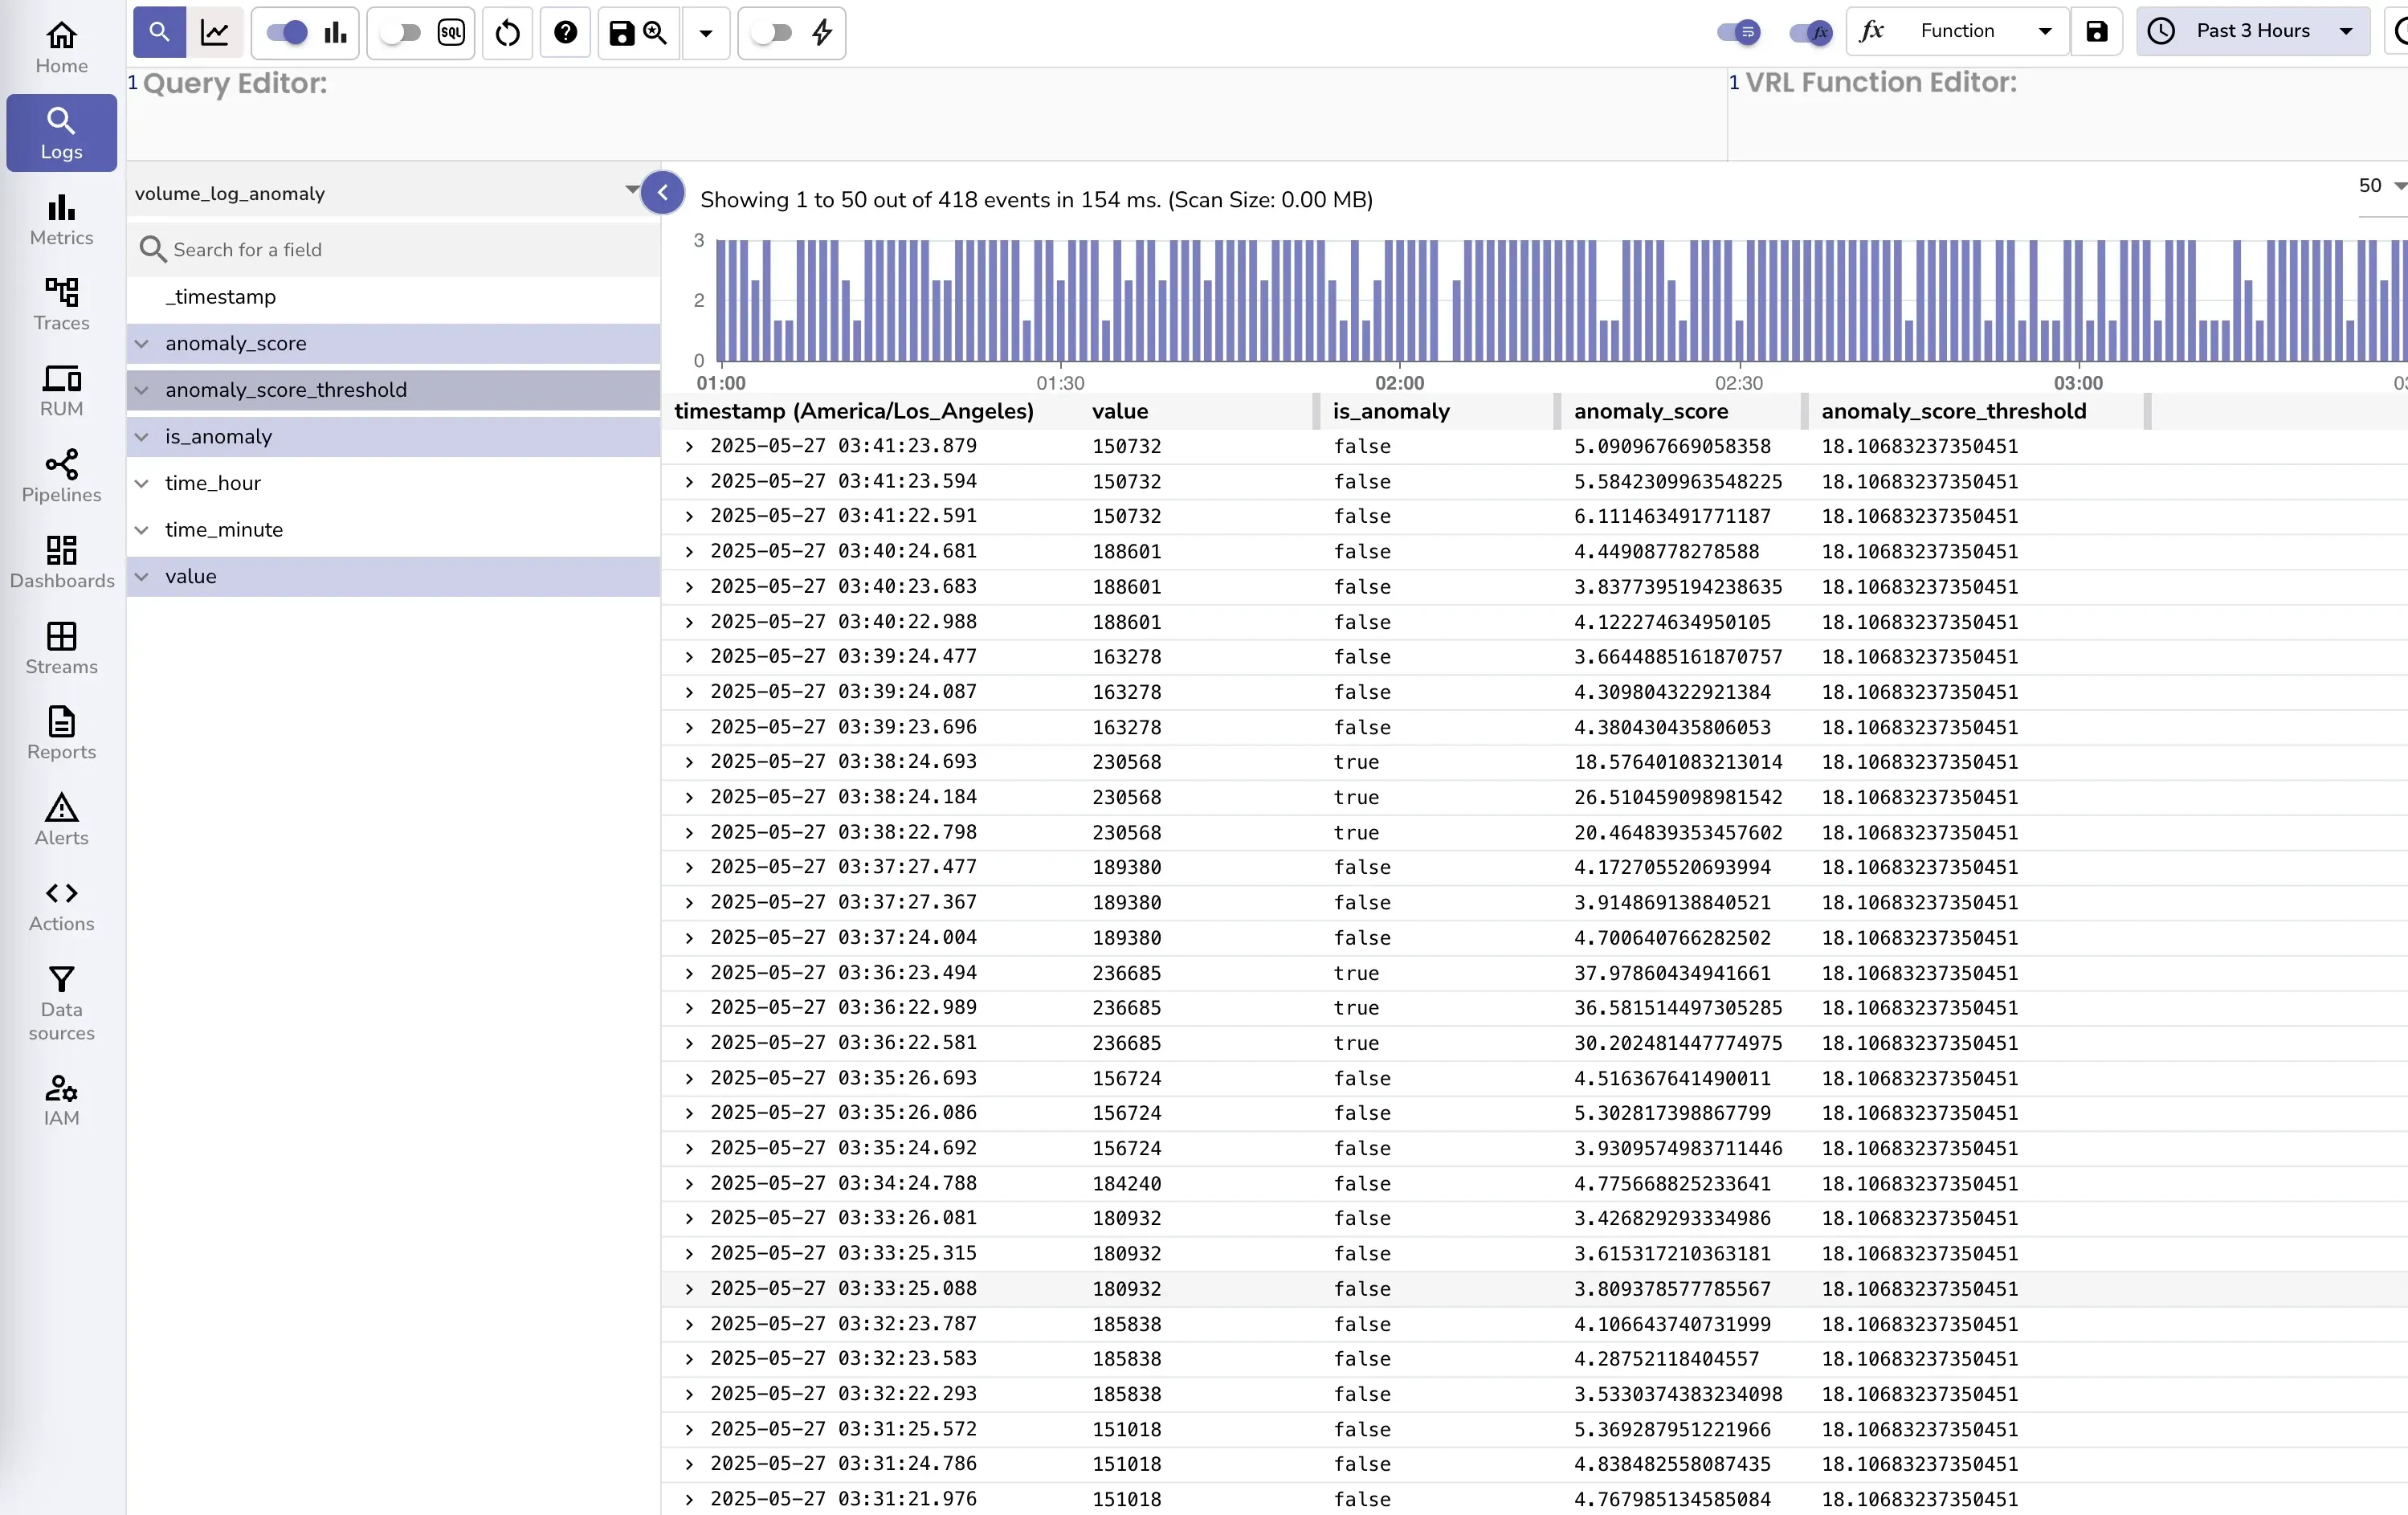Open IAM from the sidebar
The height and width of the screenshot is (1515, 2408).
61,1097
